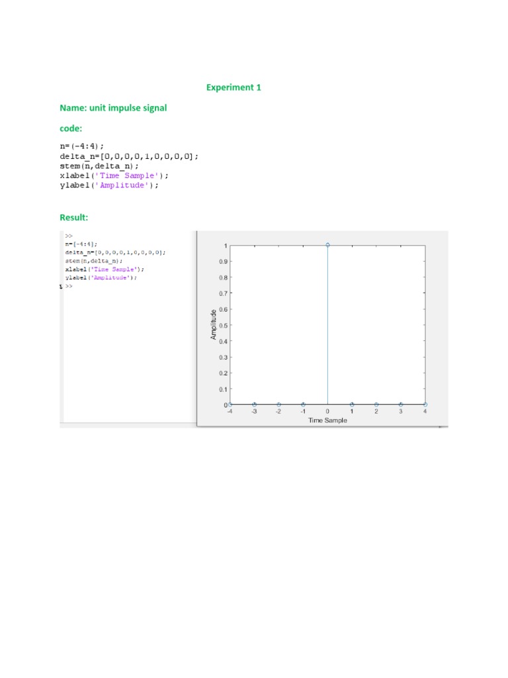Pick the stem marker at time sample 2
The image size is (508, 678).
click(376, 404)
